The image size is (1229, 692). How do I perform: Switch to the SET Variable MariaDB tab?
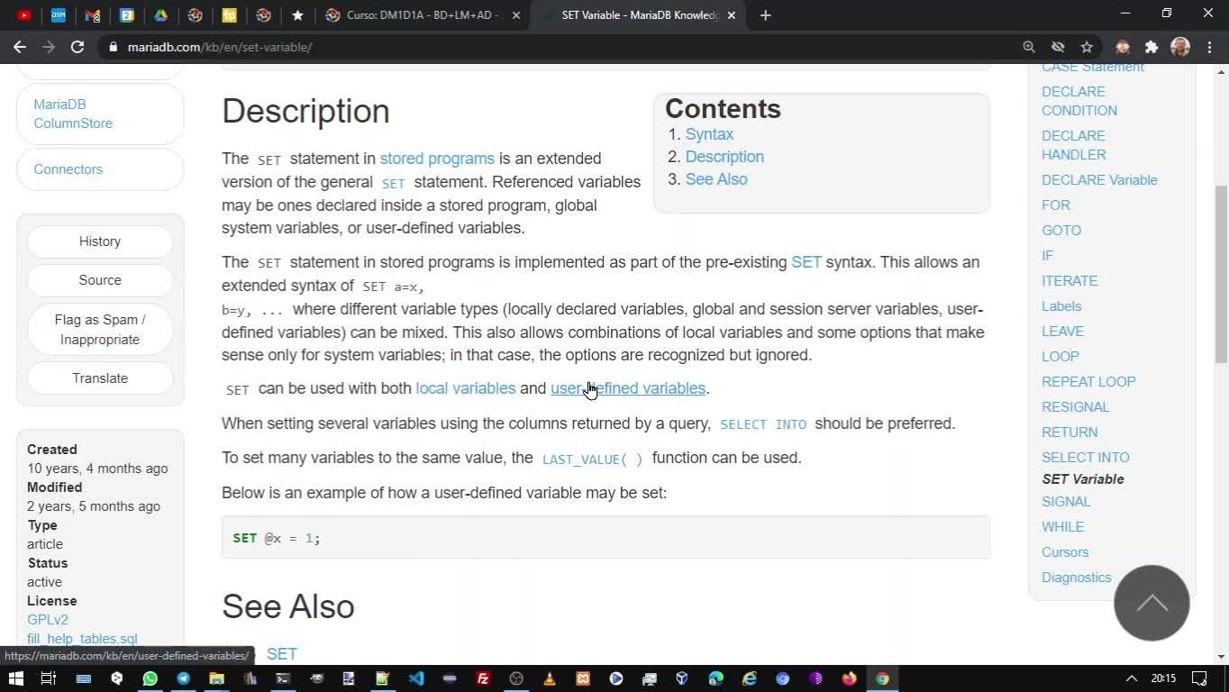click(640, 15)
